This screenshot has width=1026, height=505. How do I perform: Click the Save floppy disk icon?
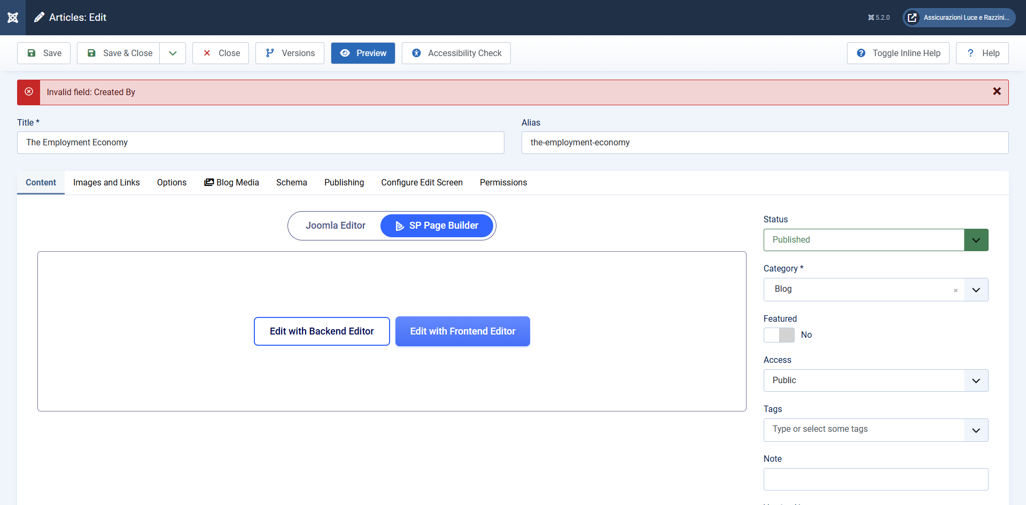32,53
